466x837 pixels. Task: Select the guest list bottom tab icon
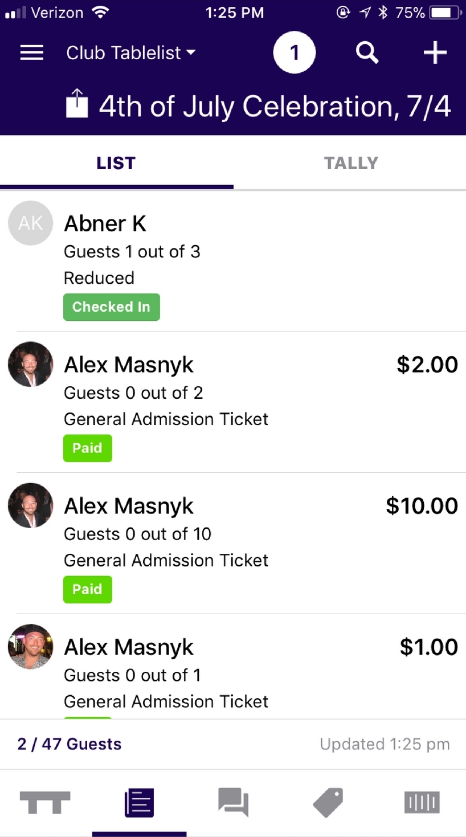pyautogui.click(x=139, y=802)
